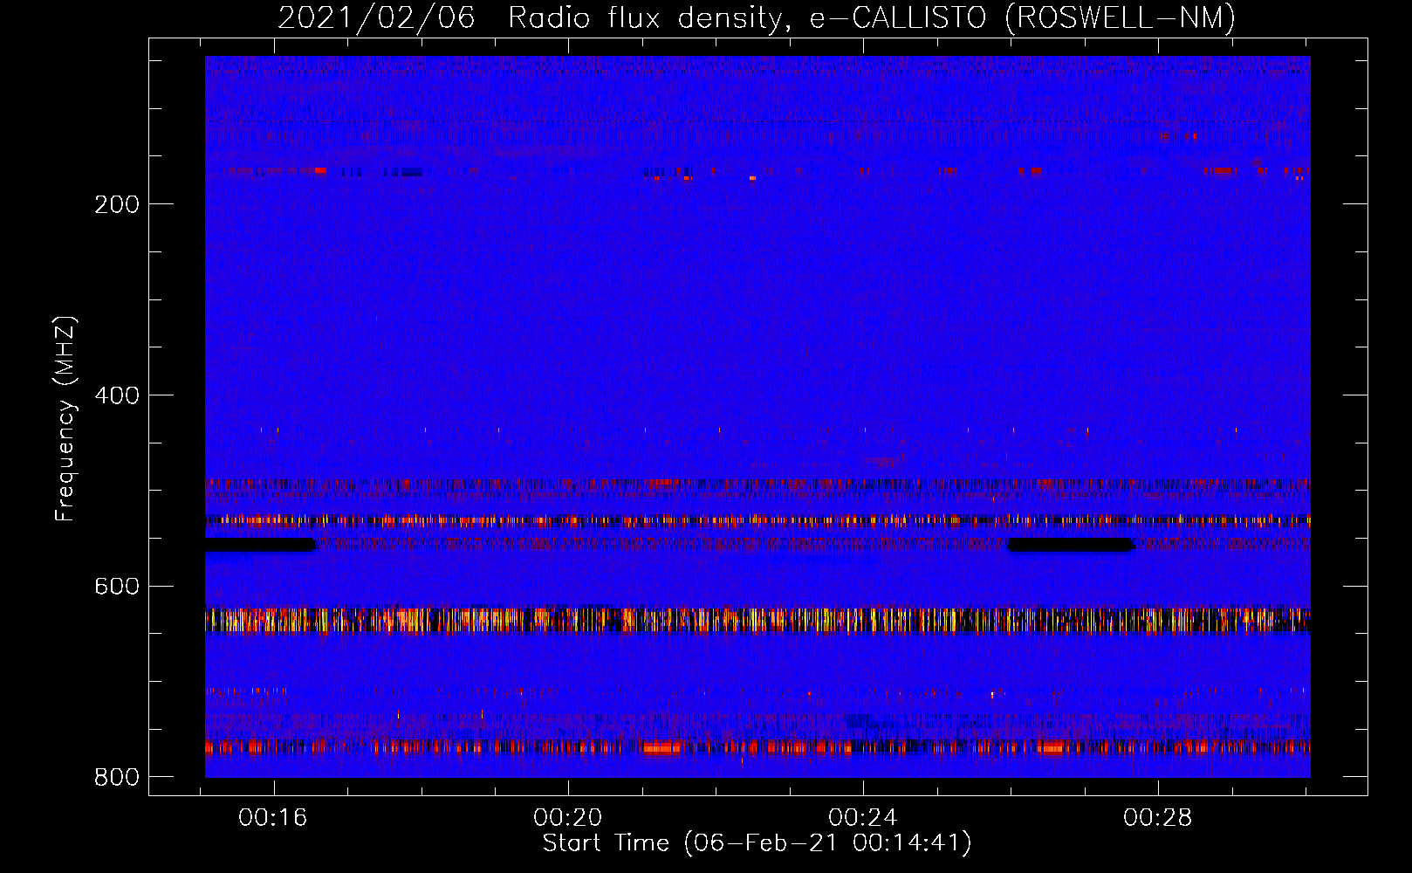Click the 600 frequency tick label
Screen dimensions: 1412x873
tap(117, 587)
